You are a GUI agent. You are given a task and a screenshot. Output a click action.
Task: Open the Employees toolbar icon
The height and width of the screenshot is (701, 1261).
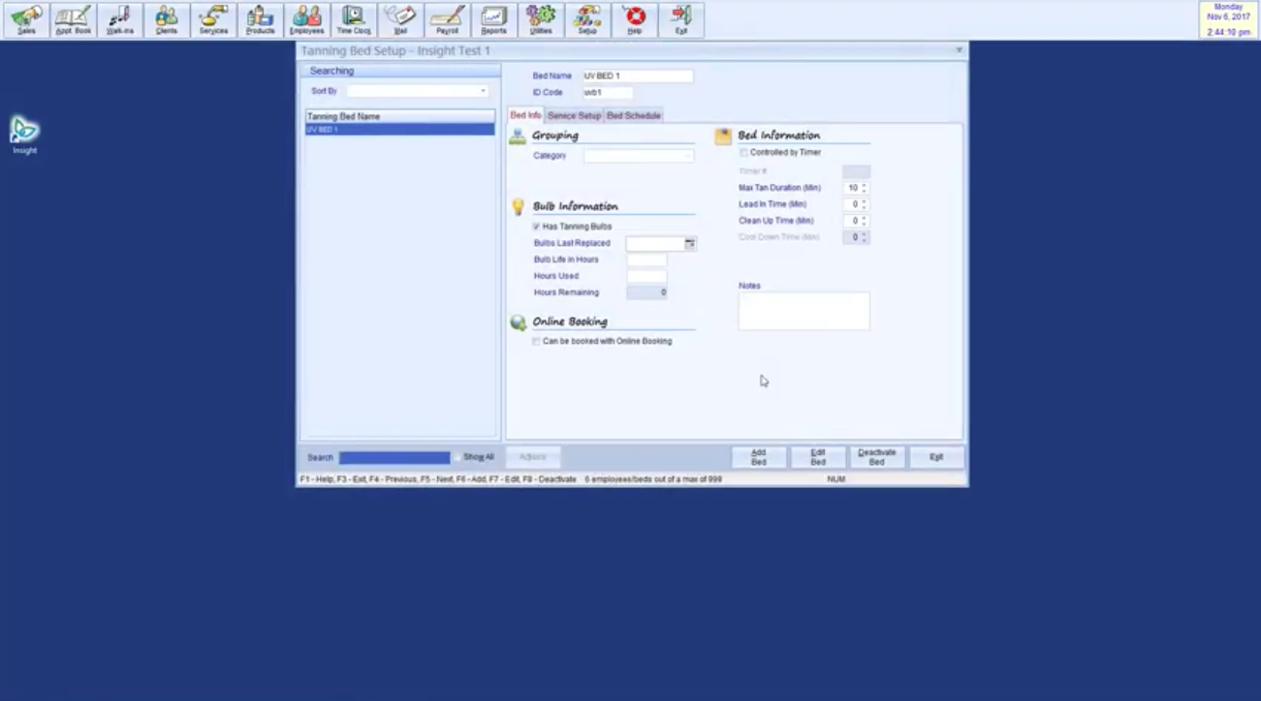pyautogui.click(x=306, y=20)
